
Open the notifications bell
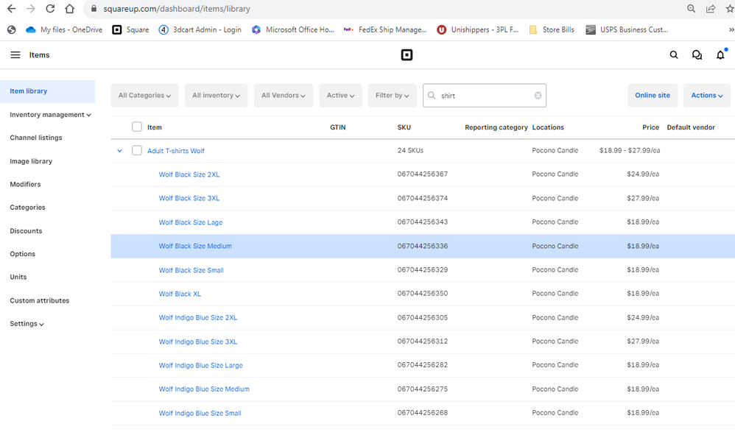720,55
